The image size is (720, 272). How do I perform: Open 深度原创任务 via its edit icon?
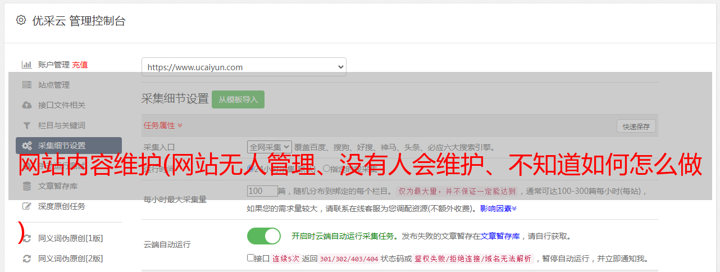(26, 206)
